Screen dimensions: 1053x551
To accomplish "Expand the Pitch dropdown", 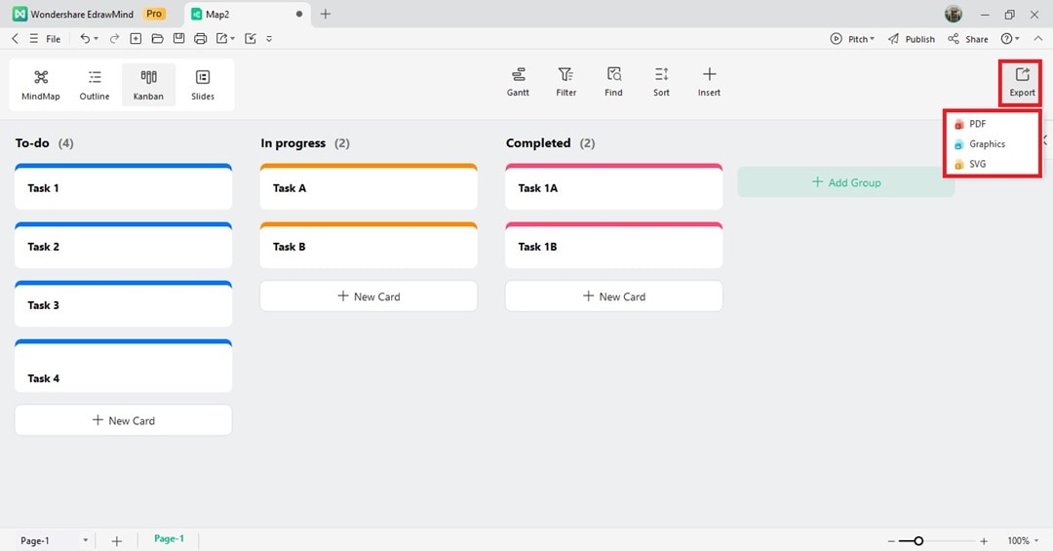I will click(x=873, y=39).
